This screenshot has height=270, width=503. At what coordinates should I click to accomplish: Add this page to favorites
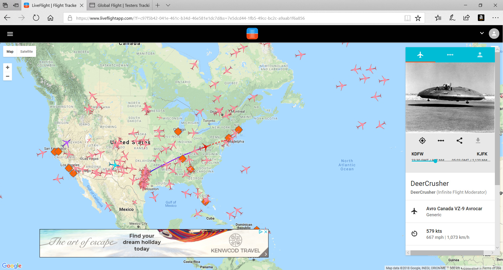pyautogui.click(x=418, y=18)
